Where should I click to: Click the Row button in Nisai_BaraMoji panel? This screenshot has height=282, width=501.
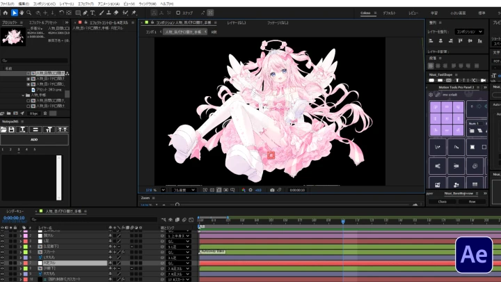(472, 202)
